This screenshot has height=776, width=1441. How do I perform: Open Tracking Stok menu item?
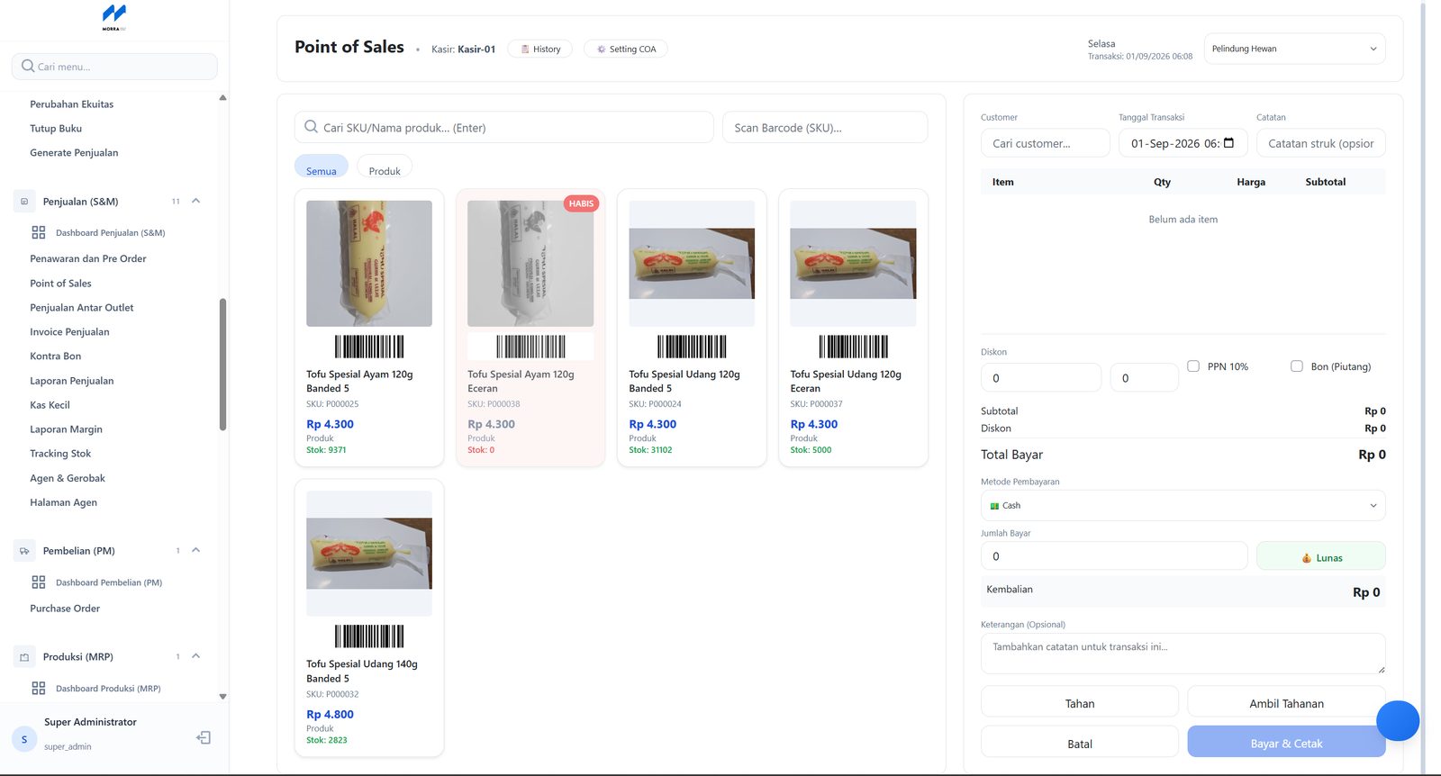(x=60, y=454)
